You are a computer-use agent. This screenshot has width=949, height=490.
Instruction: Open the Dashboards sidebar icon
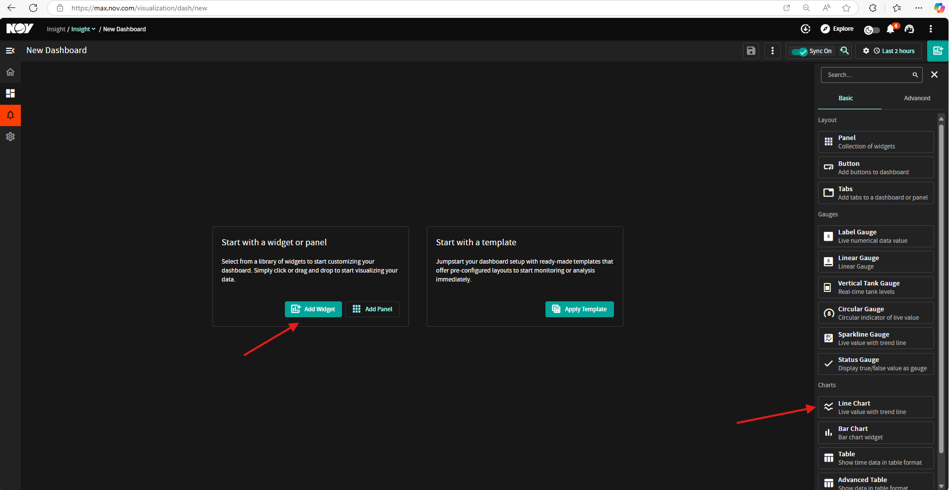[10, 93]
